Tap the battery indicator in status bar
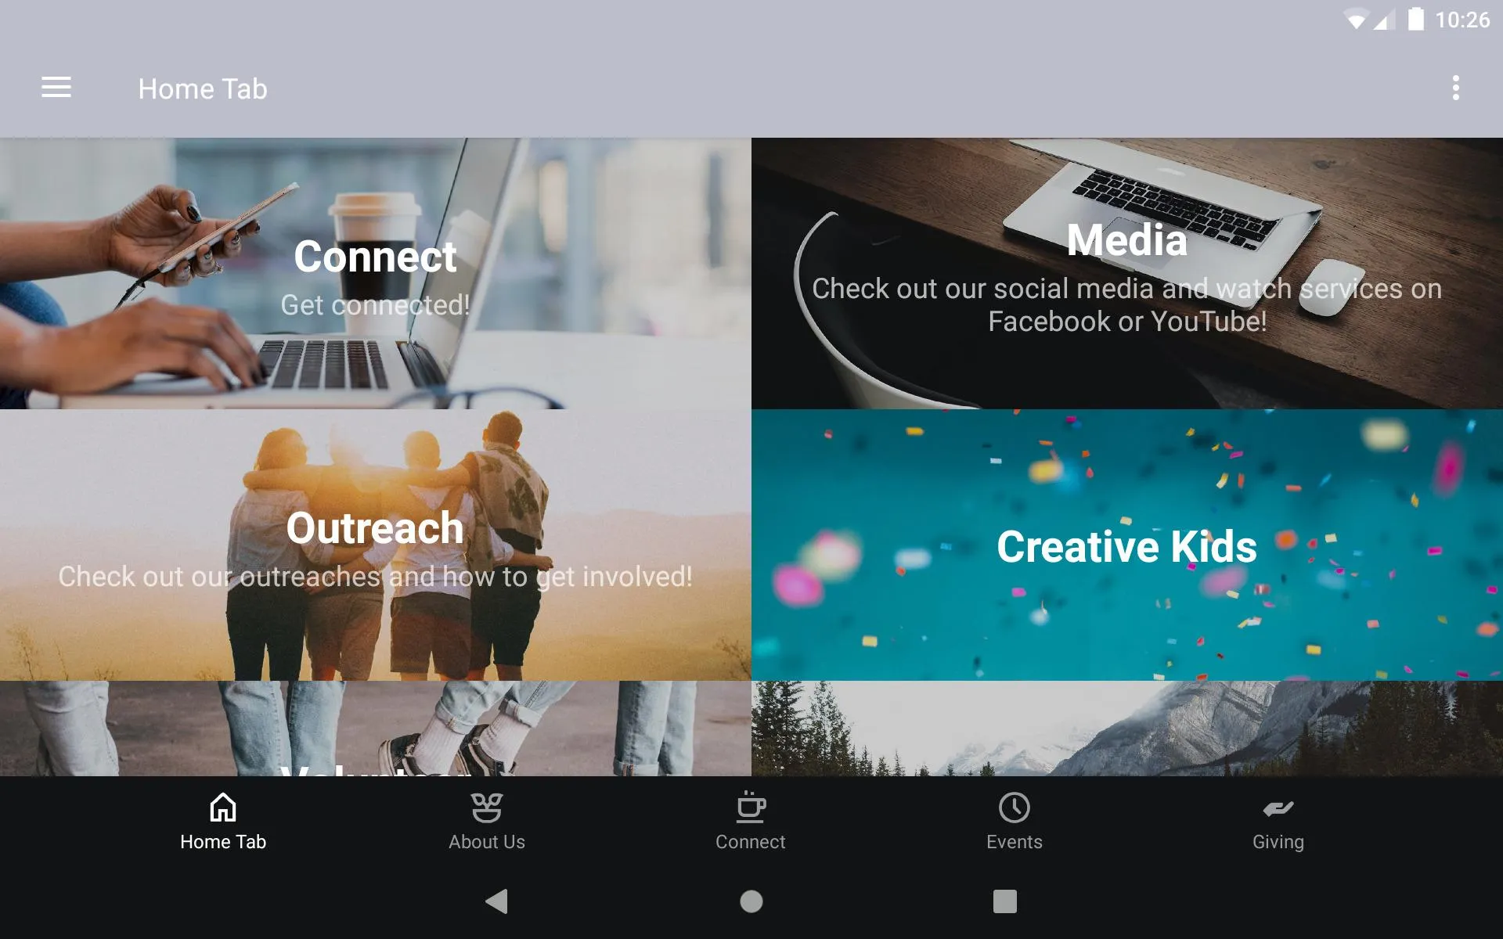 (1413, 20)
